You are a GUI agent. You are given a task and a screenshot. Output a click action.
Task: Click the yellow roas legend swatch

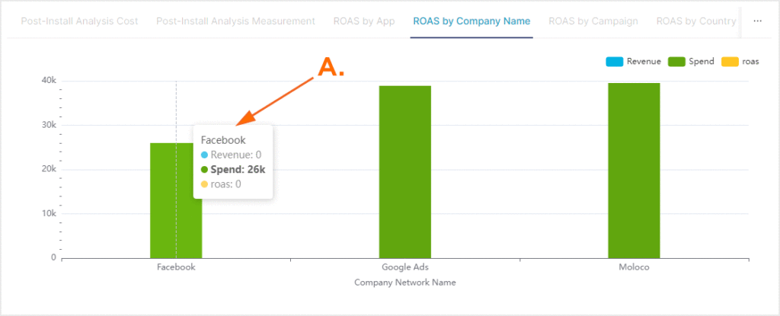729,62
